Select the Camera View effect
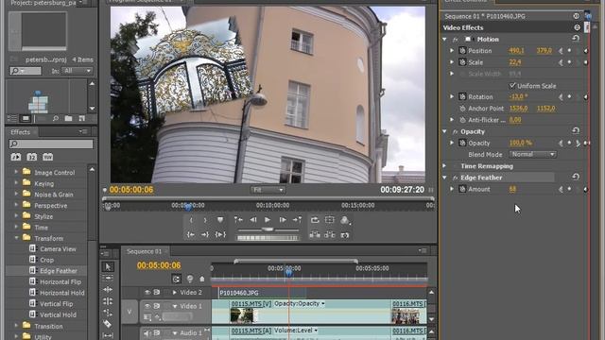The height and width of the screenshot is (340, 605). (x=58, y=249)
